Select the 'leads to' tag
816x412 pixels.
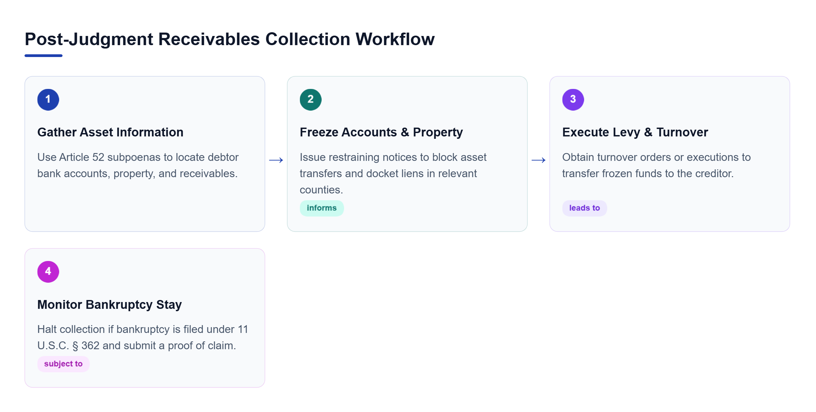point(584,208)
